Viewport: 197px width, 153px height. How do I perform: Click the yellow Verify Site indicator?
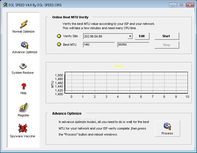(x=59, y=36)
